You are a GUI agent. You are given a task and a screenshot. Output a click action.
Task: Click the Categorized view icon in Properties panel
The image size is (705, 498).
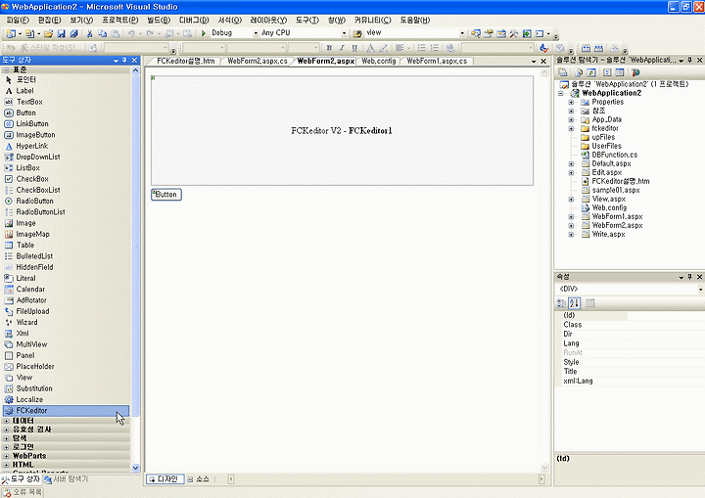coord(562,303)
